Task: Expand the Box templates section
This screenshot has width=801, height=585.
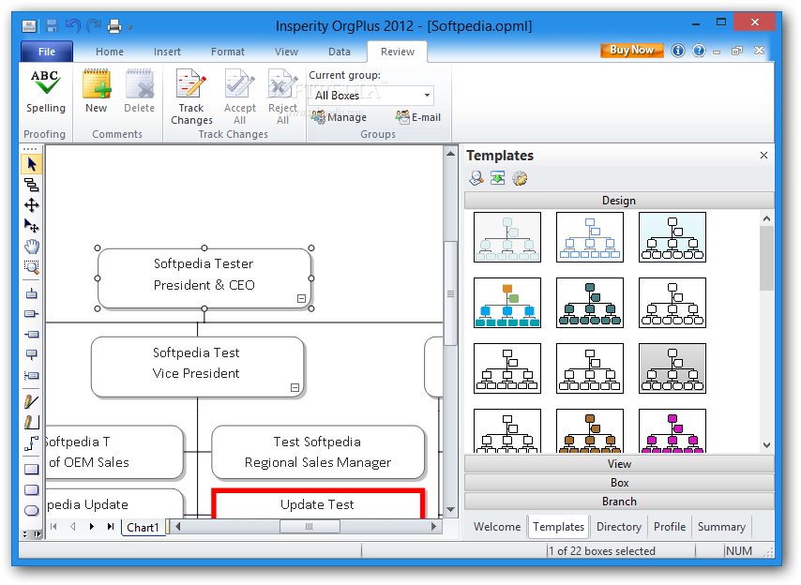Action: pyautogui.click(x=619, y=483)
